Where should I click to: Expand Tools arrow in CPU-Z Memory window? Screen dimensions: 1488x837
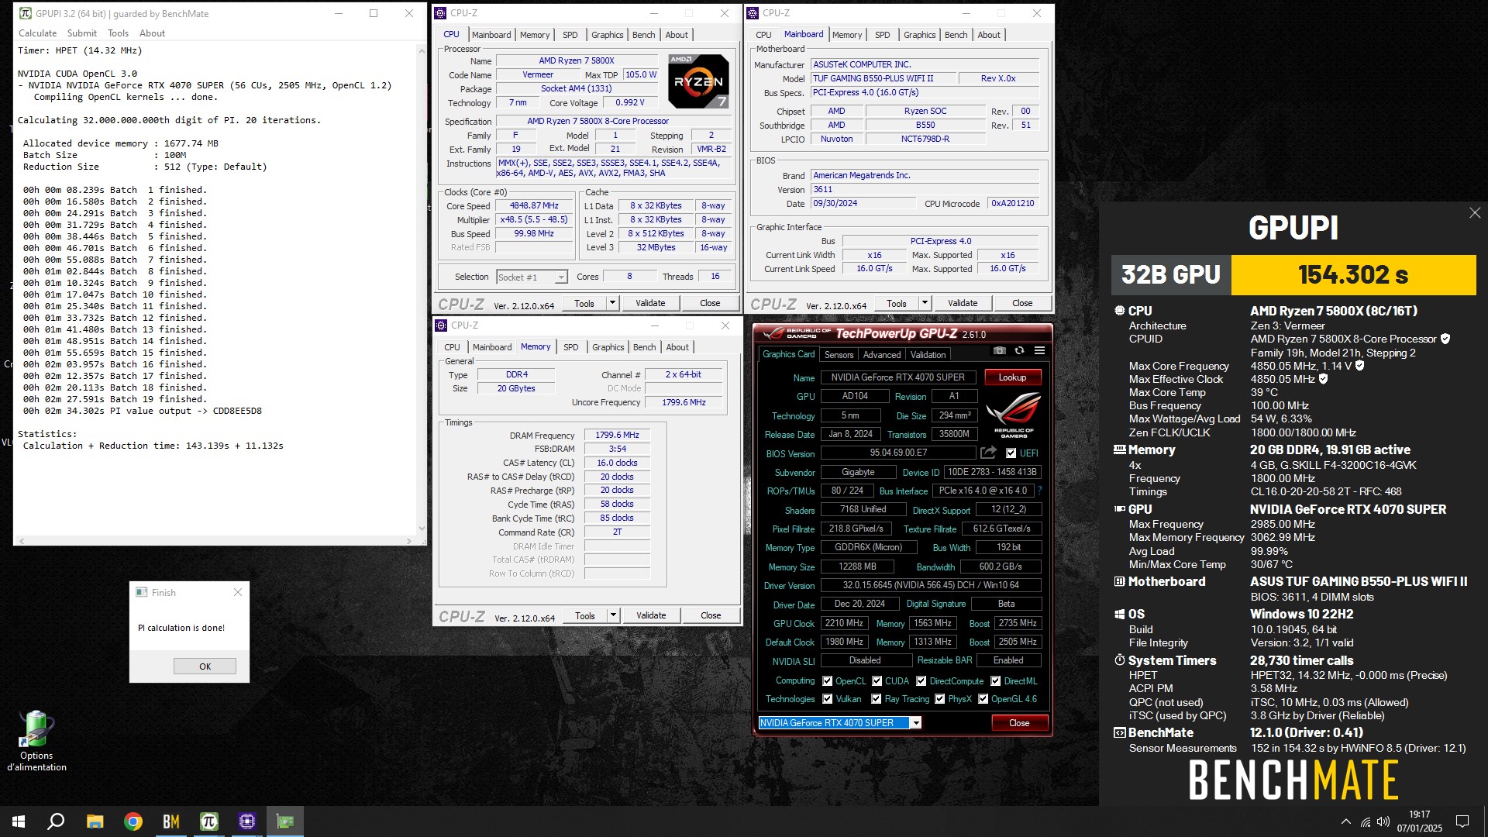pyautogui.click(x=613, y=615)
